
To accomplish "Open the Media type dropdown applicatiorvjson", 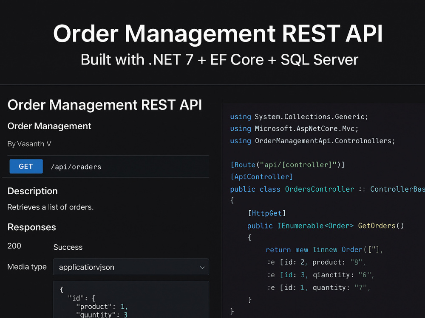I will pyautogui.click(x=131, y=267).
